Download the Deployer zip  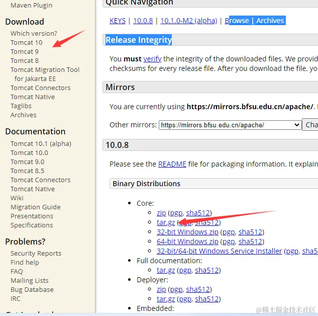[x=161, y=290]
